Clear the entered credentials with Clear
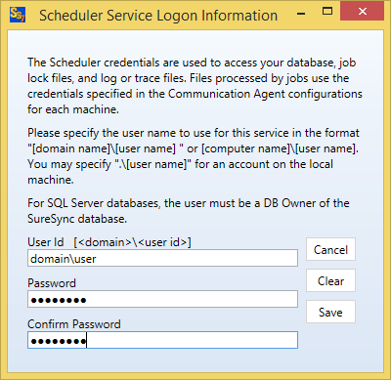The image size is (391, 380). tap(330, 280)
